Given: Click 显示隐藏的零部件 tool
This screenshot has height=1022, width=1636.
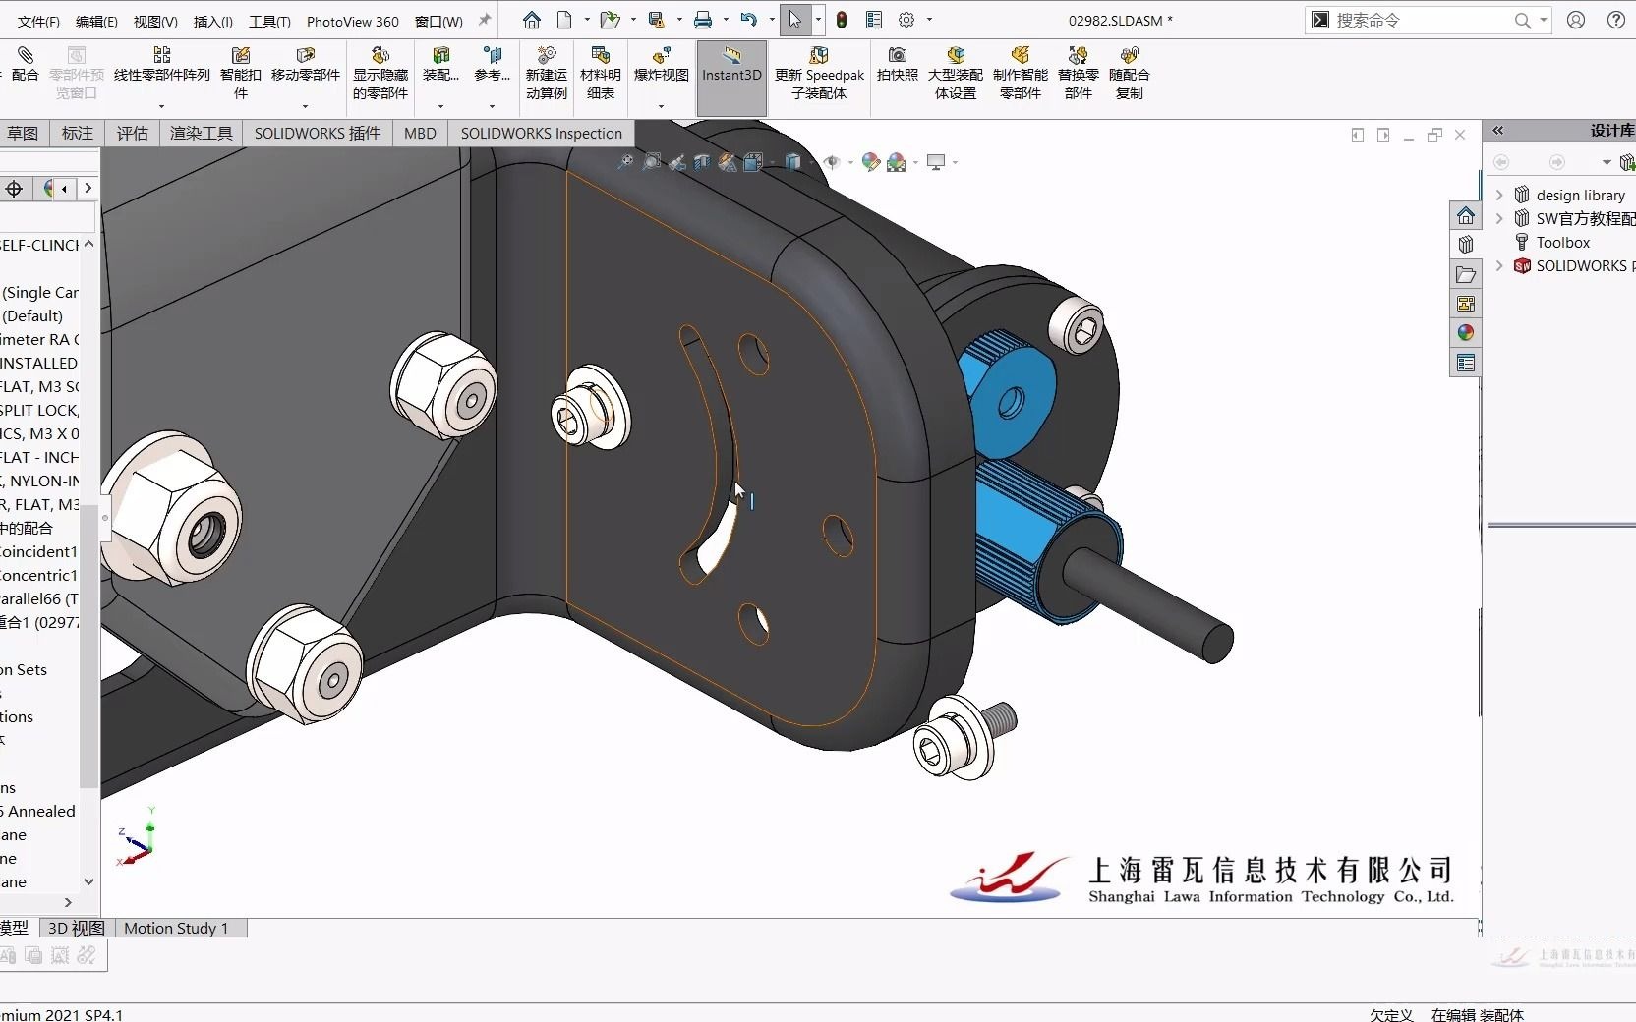Looking at the screenshot, I should [x=380, y=74].
